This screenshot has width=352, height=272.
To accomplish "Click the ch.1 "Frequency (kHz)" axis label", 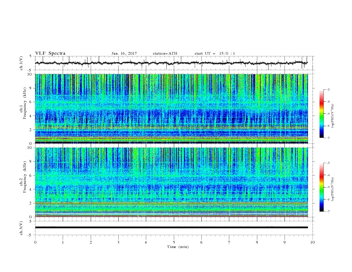I will 25,104.
